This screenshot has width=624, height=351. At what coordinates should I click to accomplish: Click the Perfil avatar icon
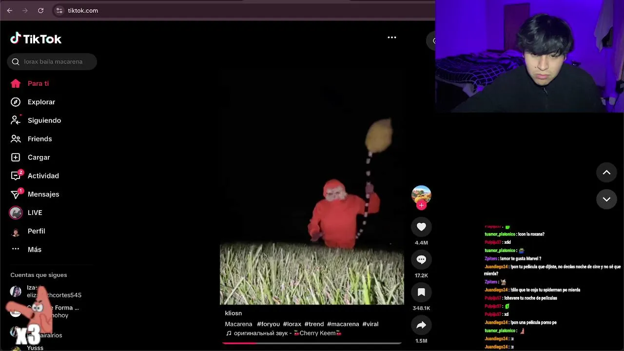pyautogui.click(x=16, y=232)
